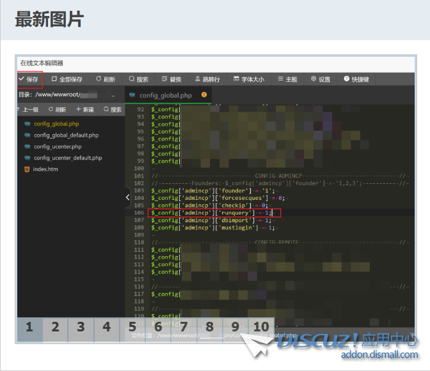Viewport: 430px width, 371px height.
Task: Click the orange warning icon on the tab
Action: 204,95
